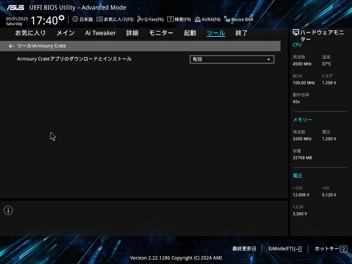The height and width of the screenshot is (264, 352).
Task: Click the hardware monitor screen icon
Action: (296, 33)
